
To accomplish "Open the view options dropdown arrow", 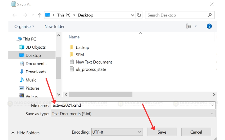I will pyautogui.click(x=196, y=26).
